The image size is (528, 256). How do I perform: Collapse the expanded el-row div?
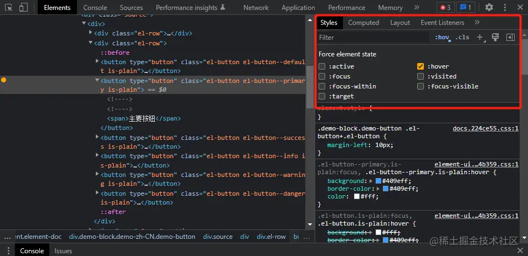click(x=90, y=43)
